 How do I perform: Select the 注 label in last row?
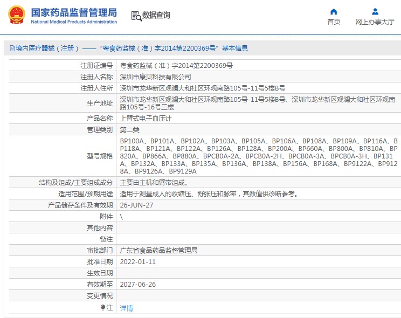point(109,307)
